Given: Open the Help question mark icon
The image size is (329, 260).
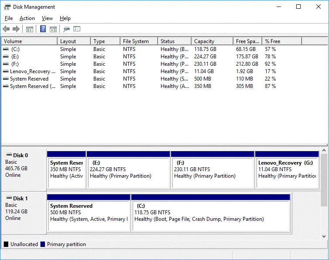Looking at the screenshot, I should coord(43,29).
